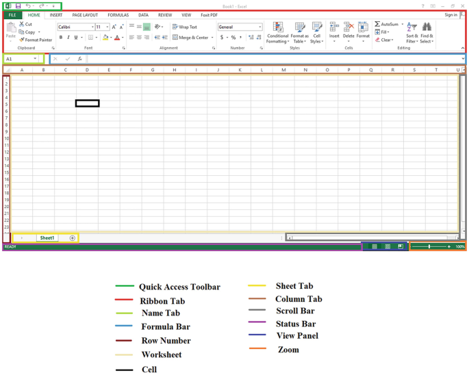Open Format as Table gallery

click(x=300, y=33)
